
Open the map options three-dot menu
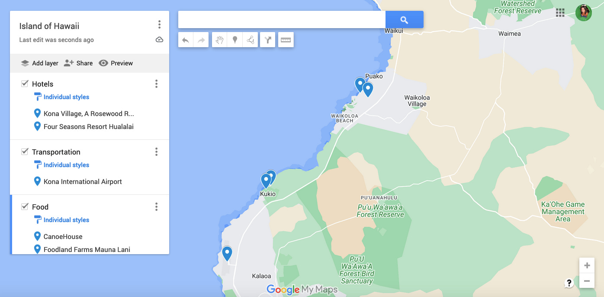pyautogui.click(x=159, y=25)
